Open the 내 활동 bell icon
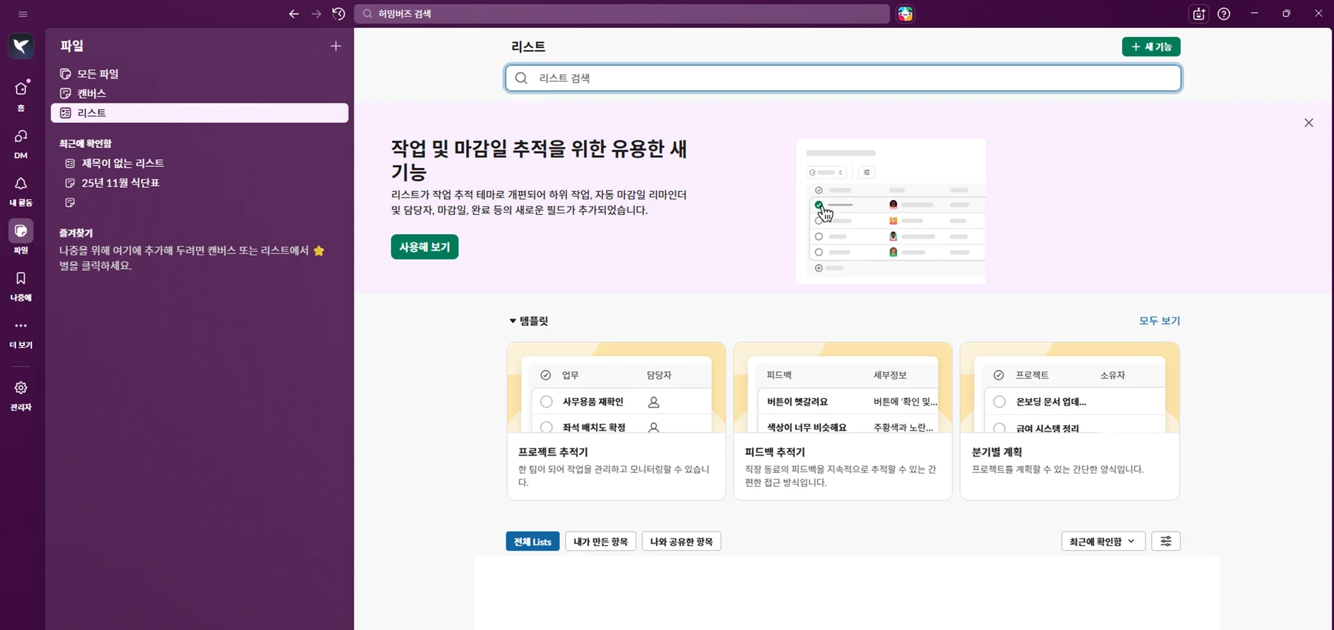Image resolution: width=1334 pixels, height=630 pixels. [x=21, y=184]
